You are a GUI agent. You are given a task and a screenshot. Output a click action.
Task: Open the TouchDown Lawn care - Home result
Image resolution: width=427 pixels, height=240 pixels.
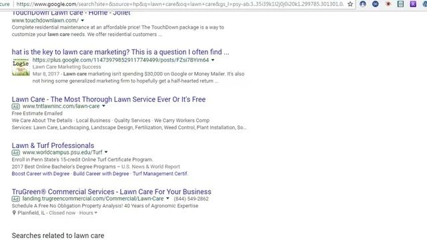click(x=71, y=13)
